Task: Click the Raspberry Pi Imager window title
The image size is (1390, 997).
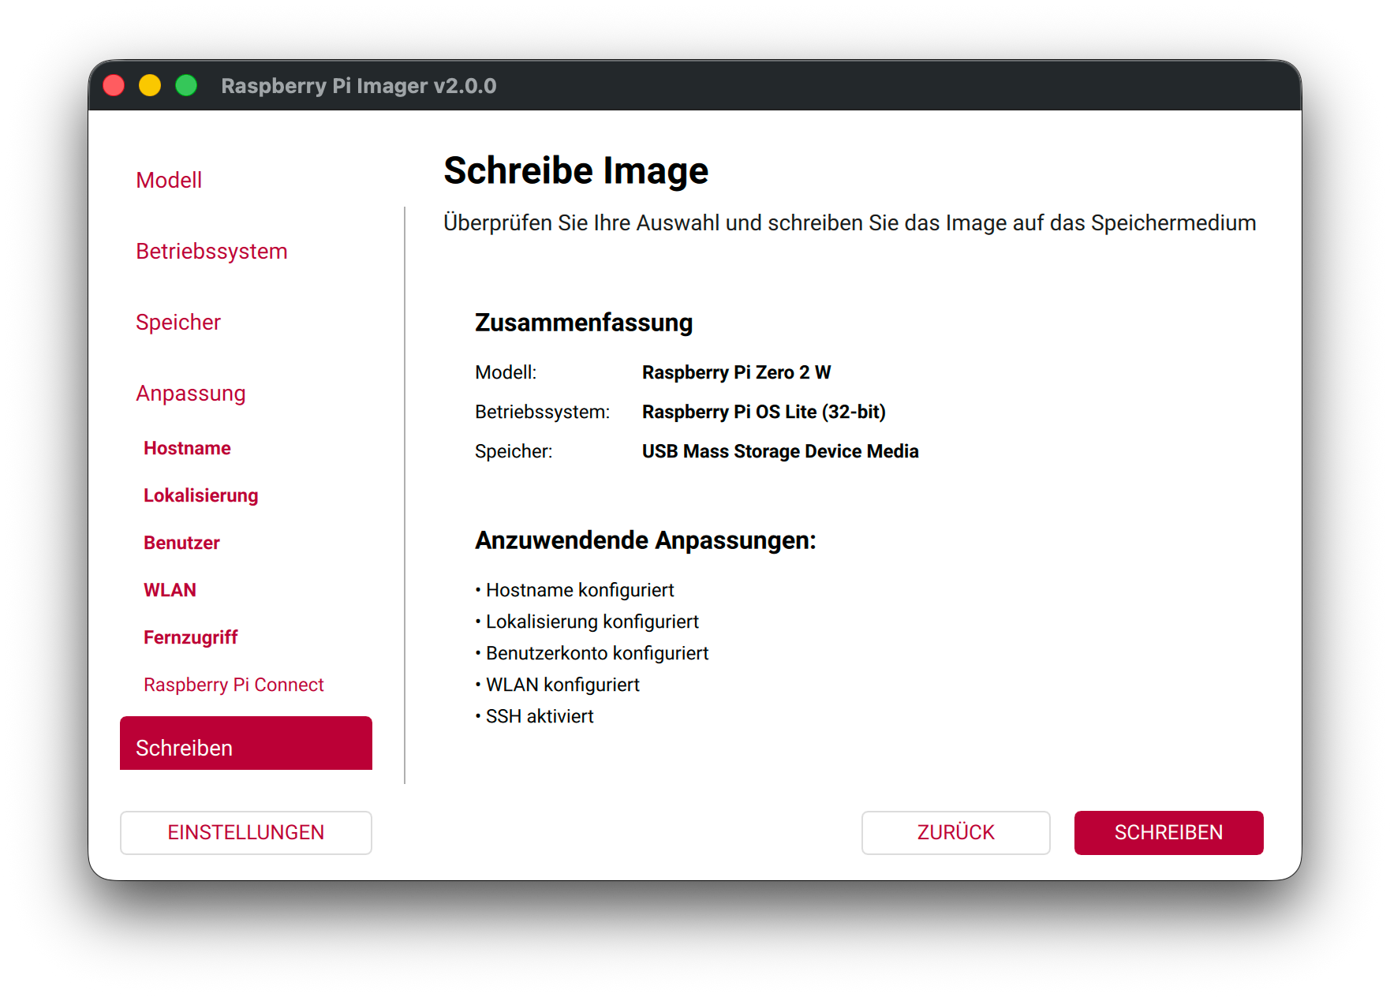Action: pyautogui.click(x=359, y=86)
